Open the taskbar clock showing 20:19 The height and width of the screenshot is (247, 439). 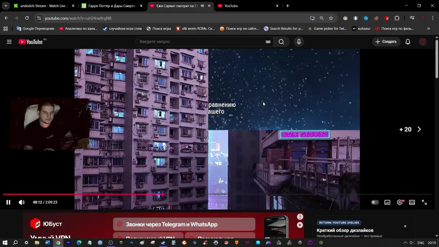[432, 243]
